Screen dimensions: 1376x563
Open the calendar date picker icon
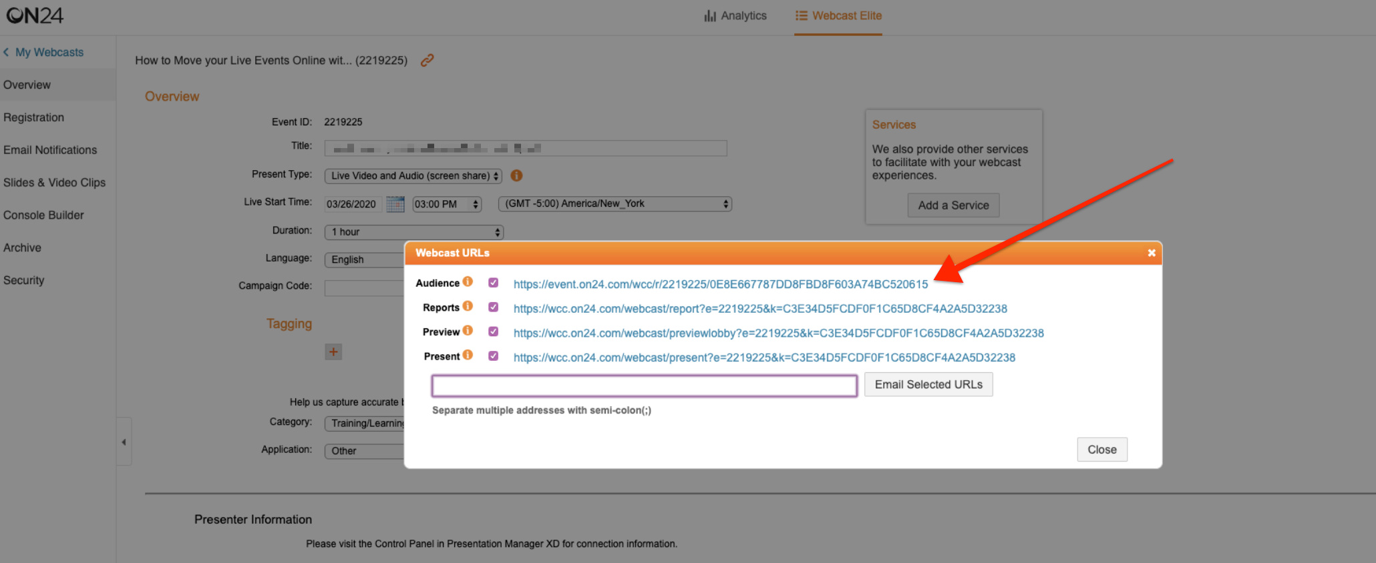(x=395, y=204)
